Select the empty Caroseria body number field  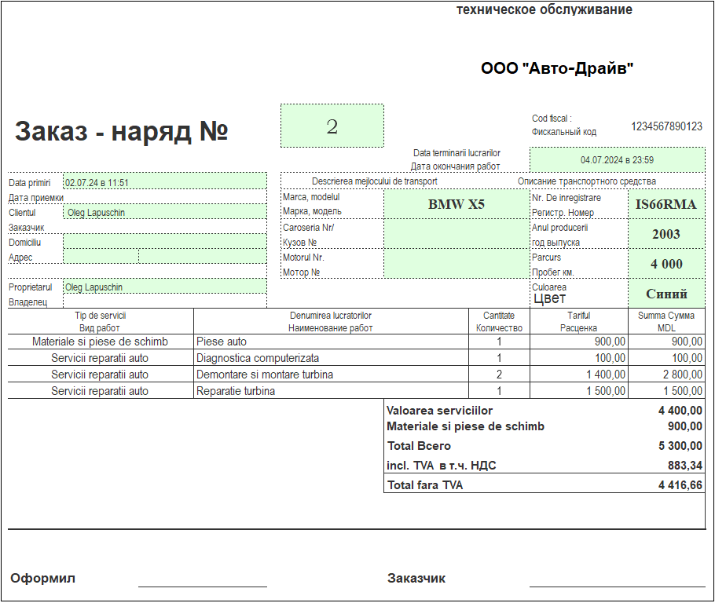pyautogui.click(x=456, y=234)
